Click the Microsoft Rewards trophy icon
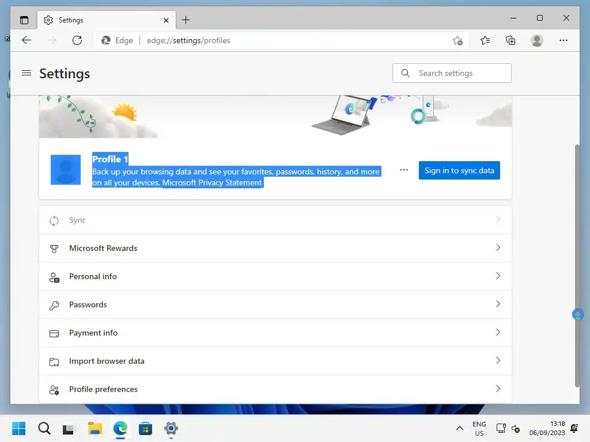Viewport: 590px width, 442px height. [x=54, y=249]
